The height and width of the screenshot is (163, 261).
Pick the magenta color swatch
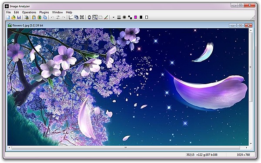point(136,17)
